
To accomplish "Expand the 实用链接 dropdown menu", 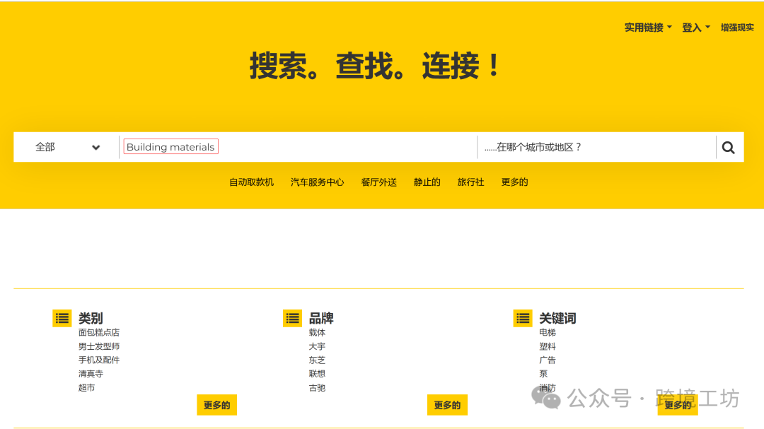I will [x=646, y=28].
